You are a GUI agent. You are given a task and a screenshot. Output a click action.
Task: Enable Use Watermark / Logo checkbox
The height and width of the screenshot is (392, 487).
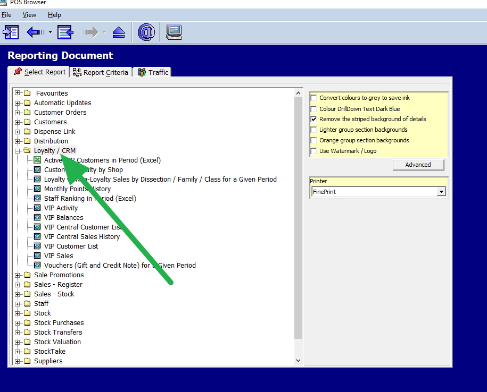pyautogui.click(x=314, y=151)
